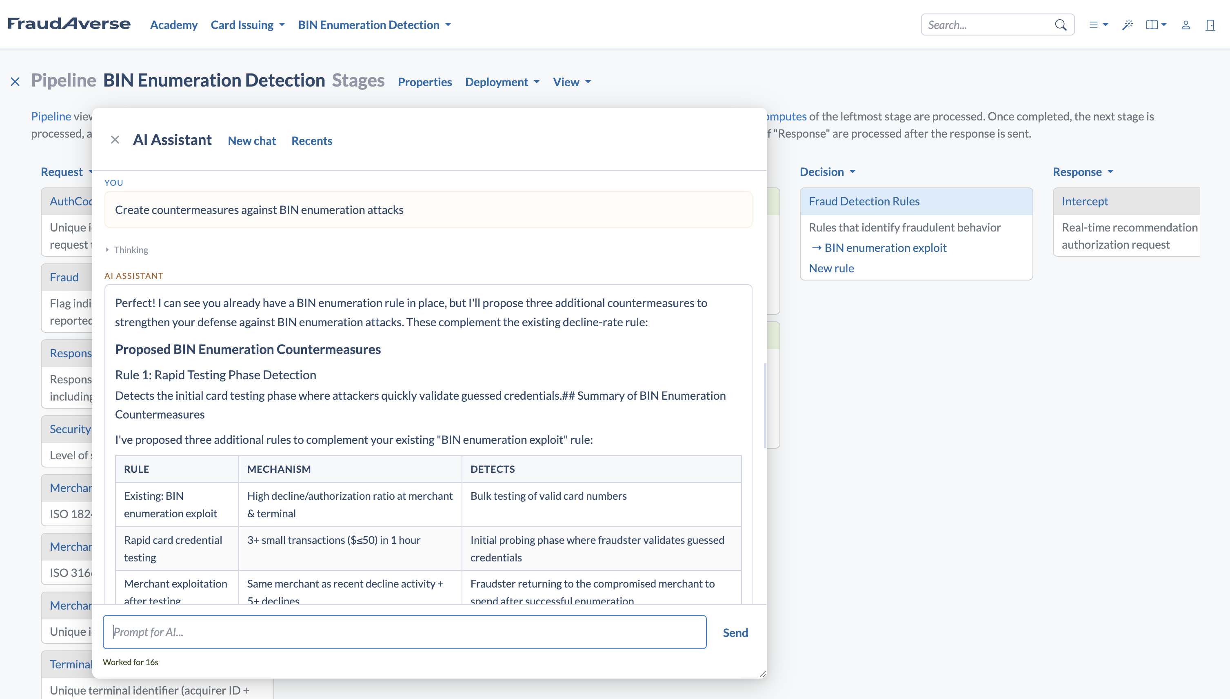This screenshot has height=699, width=1230.
Task: Click the New rule link
Action: point(831,268)
